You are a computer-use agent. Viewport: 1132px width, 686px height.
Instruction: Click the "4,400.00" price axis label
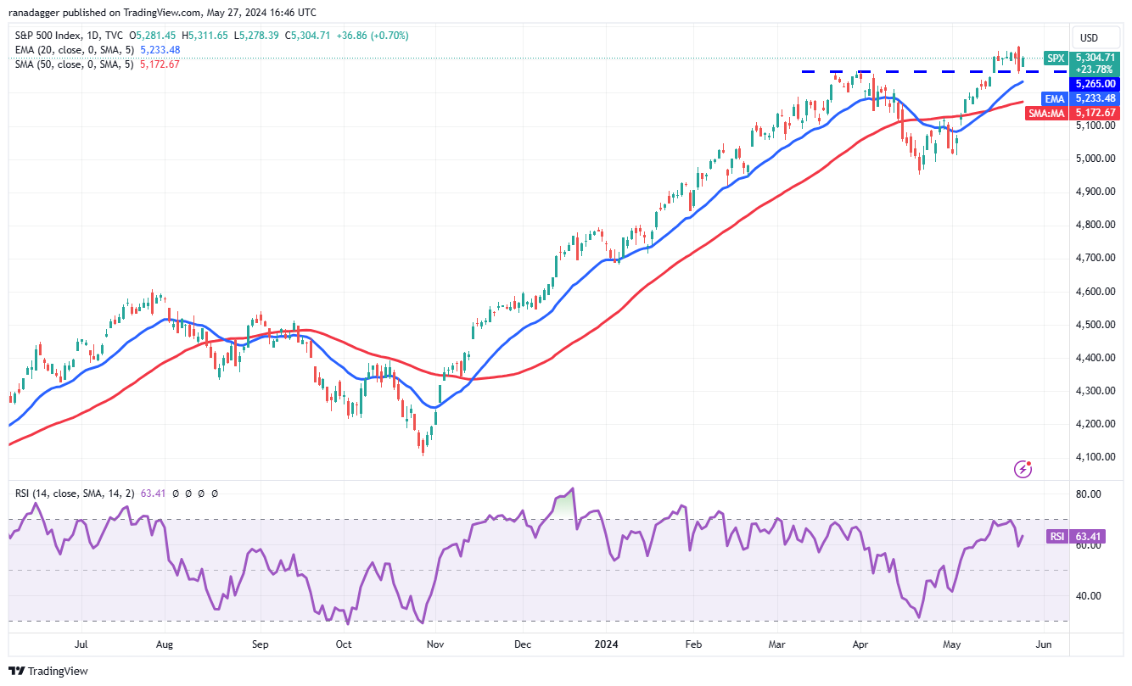click(1095, 358)
